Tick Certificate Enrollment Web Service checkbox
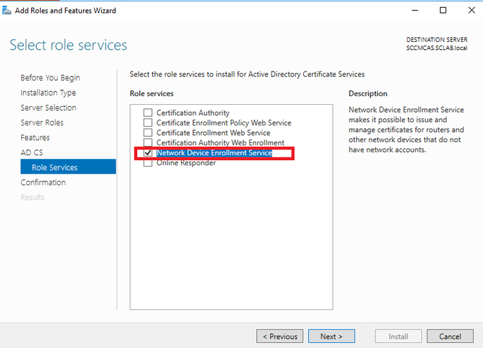The height and width of the screenshot is (348, 483). pos(148,133)
